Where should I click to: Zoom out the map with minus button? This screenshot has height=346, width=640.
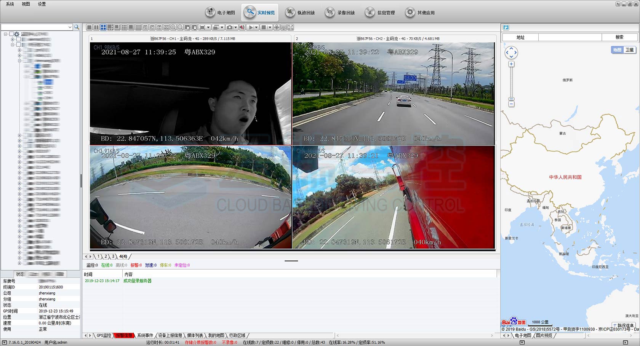[511, 104]
